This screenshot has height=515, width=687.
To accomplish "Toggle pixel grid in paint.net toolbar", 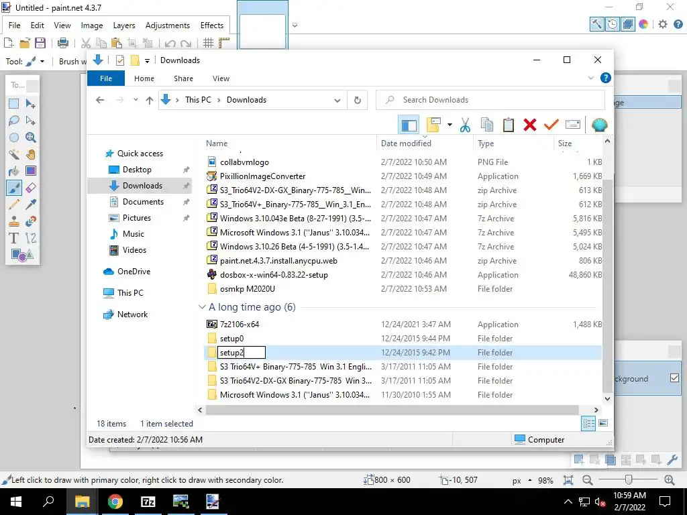I will click(x=208, y=43).
